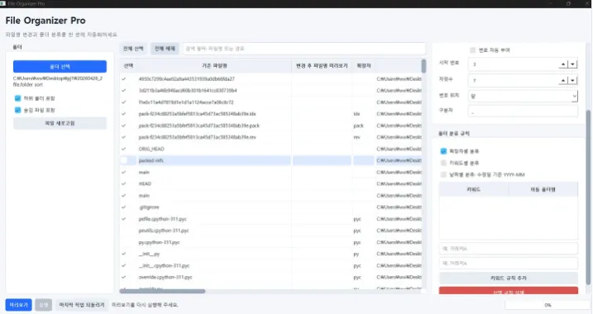
Task: Click the undo last operation button
Action: point(82,305)
